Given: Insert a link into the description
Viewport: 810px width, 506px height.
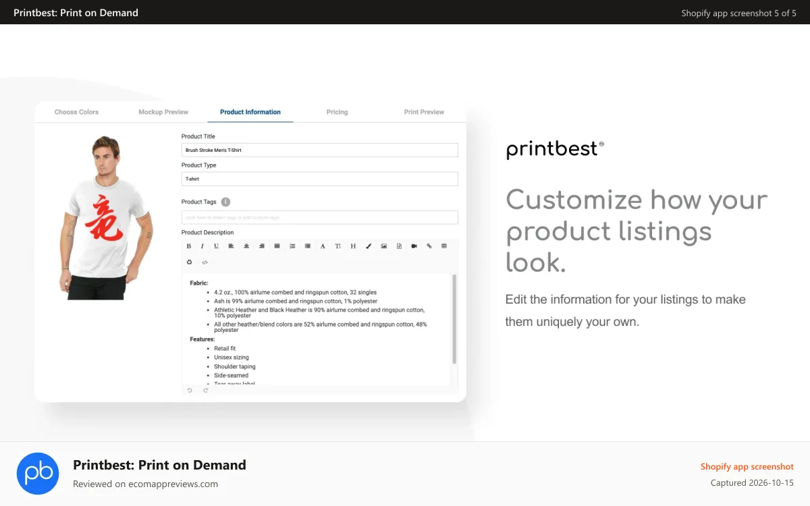Looking at the screenshot, I should pyautogui.click(x=429, y=246).
